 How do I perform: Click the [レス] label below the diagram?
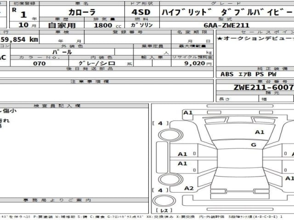(164, 210)
